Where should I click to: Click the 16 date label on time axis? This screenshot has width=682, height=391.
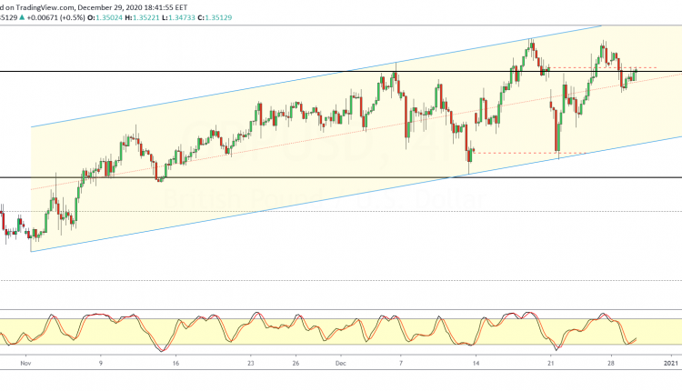click(x=176, y=362)
